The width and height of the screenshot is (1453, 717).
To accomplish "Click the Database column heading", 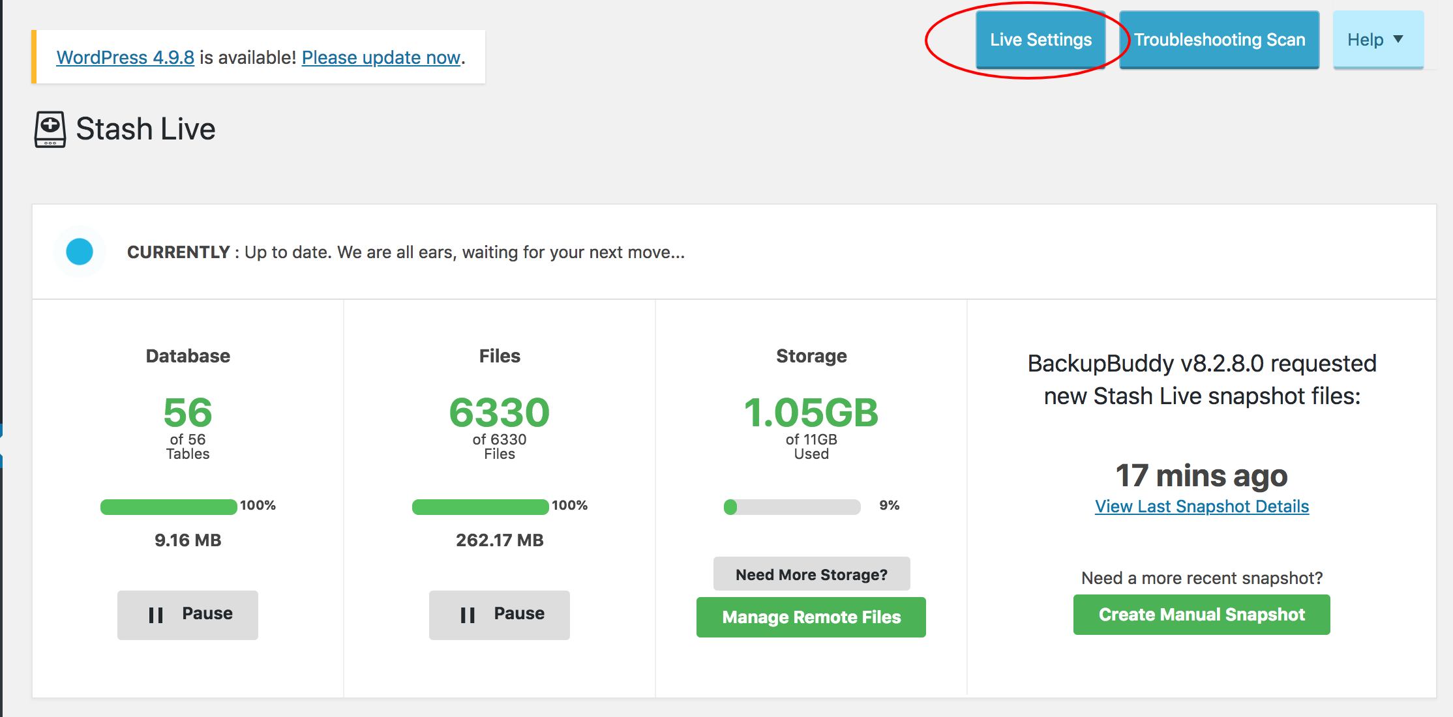I will click(188, 356).
